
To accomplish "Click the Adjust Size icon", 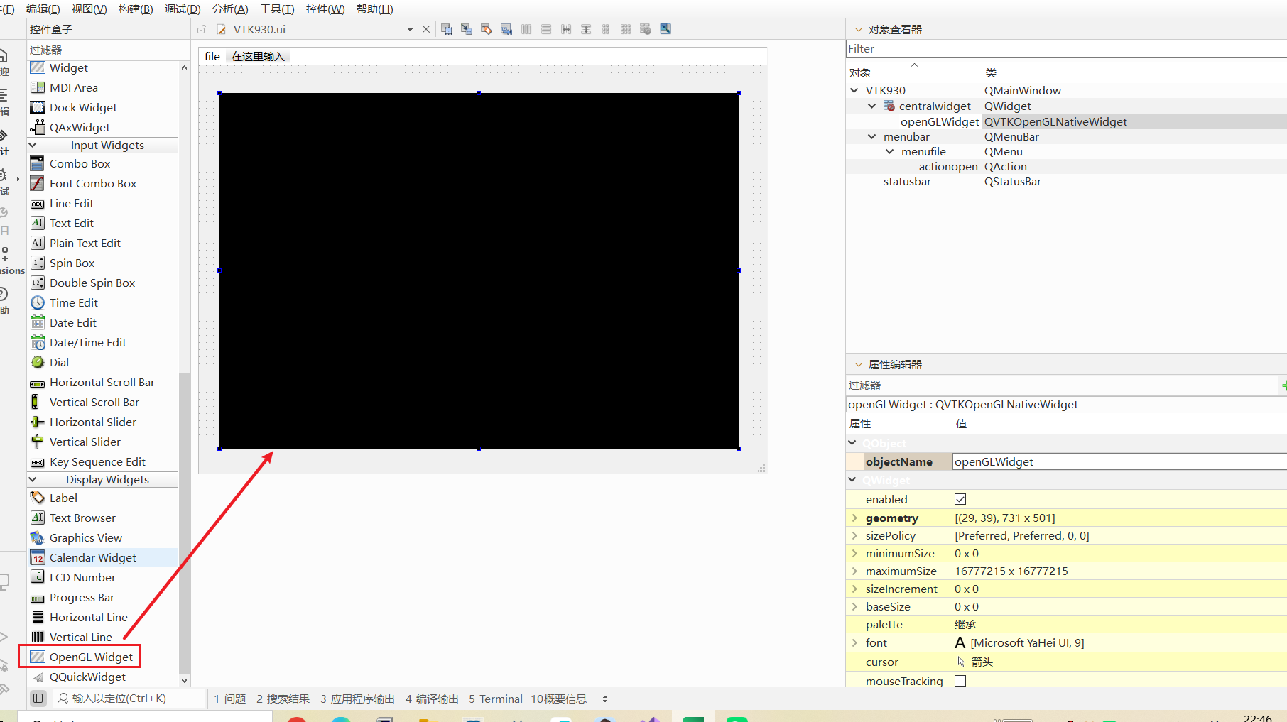I will (666, 29).
